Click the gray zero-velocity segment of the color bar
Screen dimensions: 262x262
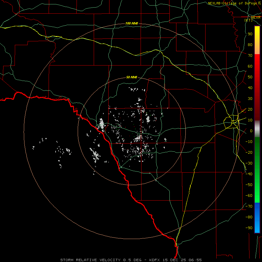[257, 129]
